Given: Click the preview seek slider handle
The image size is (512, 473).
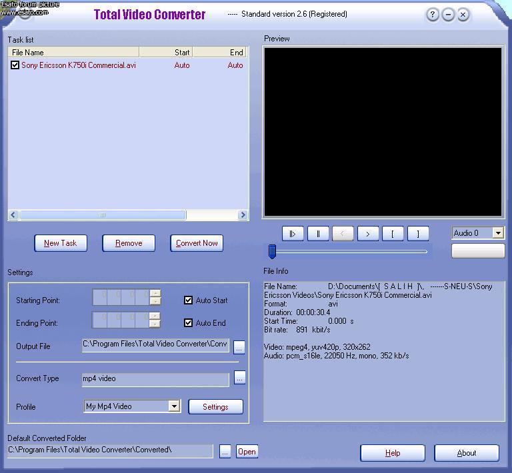Looking at the screenshot, I should click(x=272, y=252).
